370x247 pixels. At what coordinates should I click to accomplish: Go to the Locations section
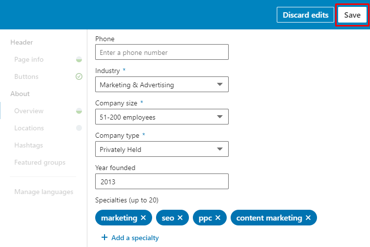[29, 128]
